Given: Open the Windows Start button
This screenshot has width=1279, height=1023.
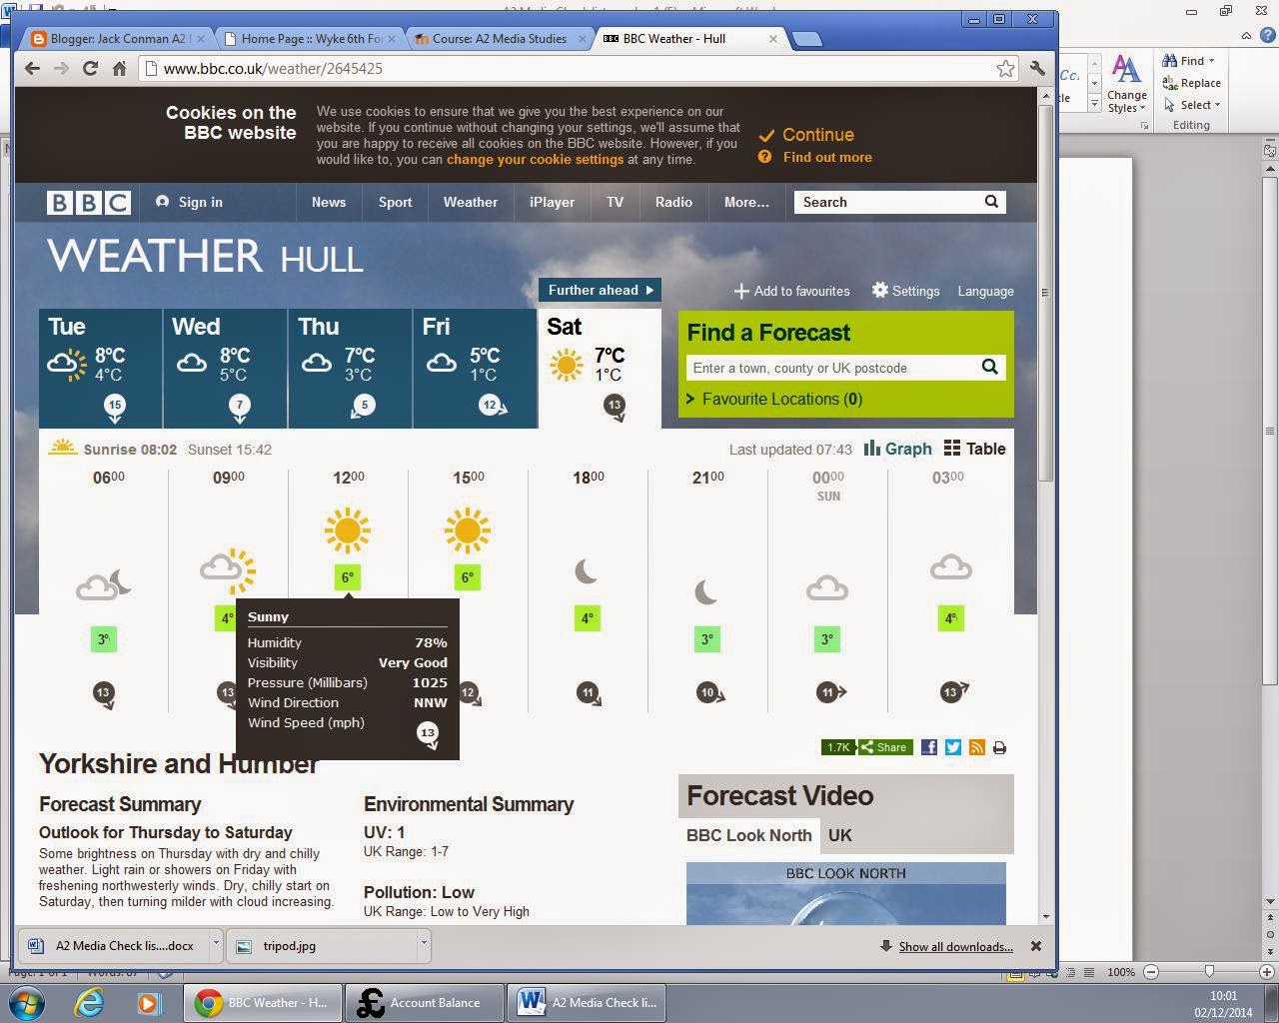Looking at the screenshot, I should (26, 1002).
